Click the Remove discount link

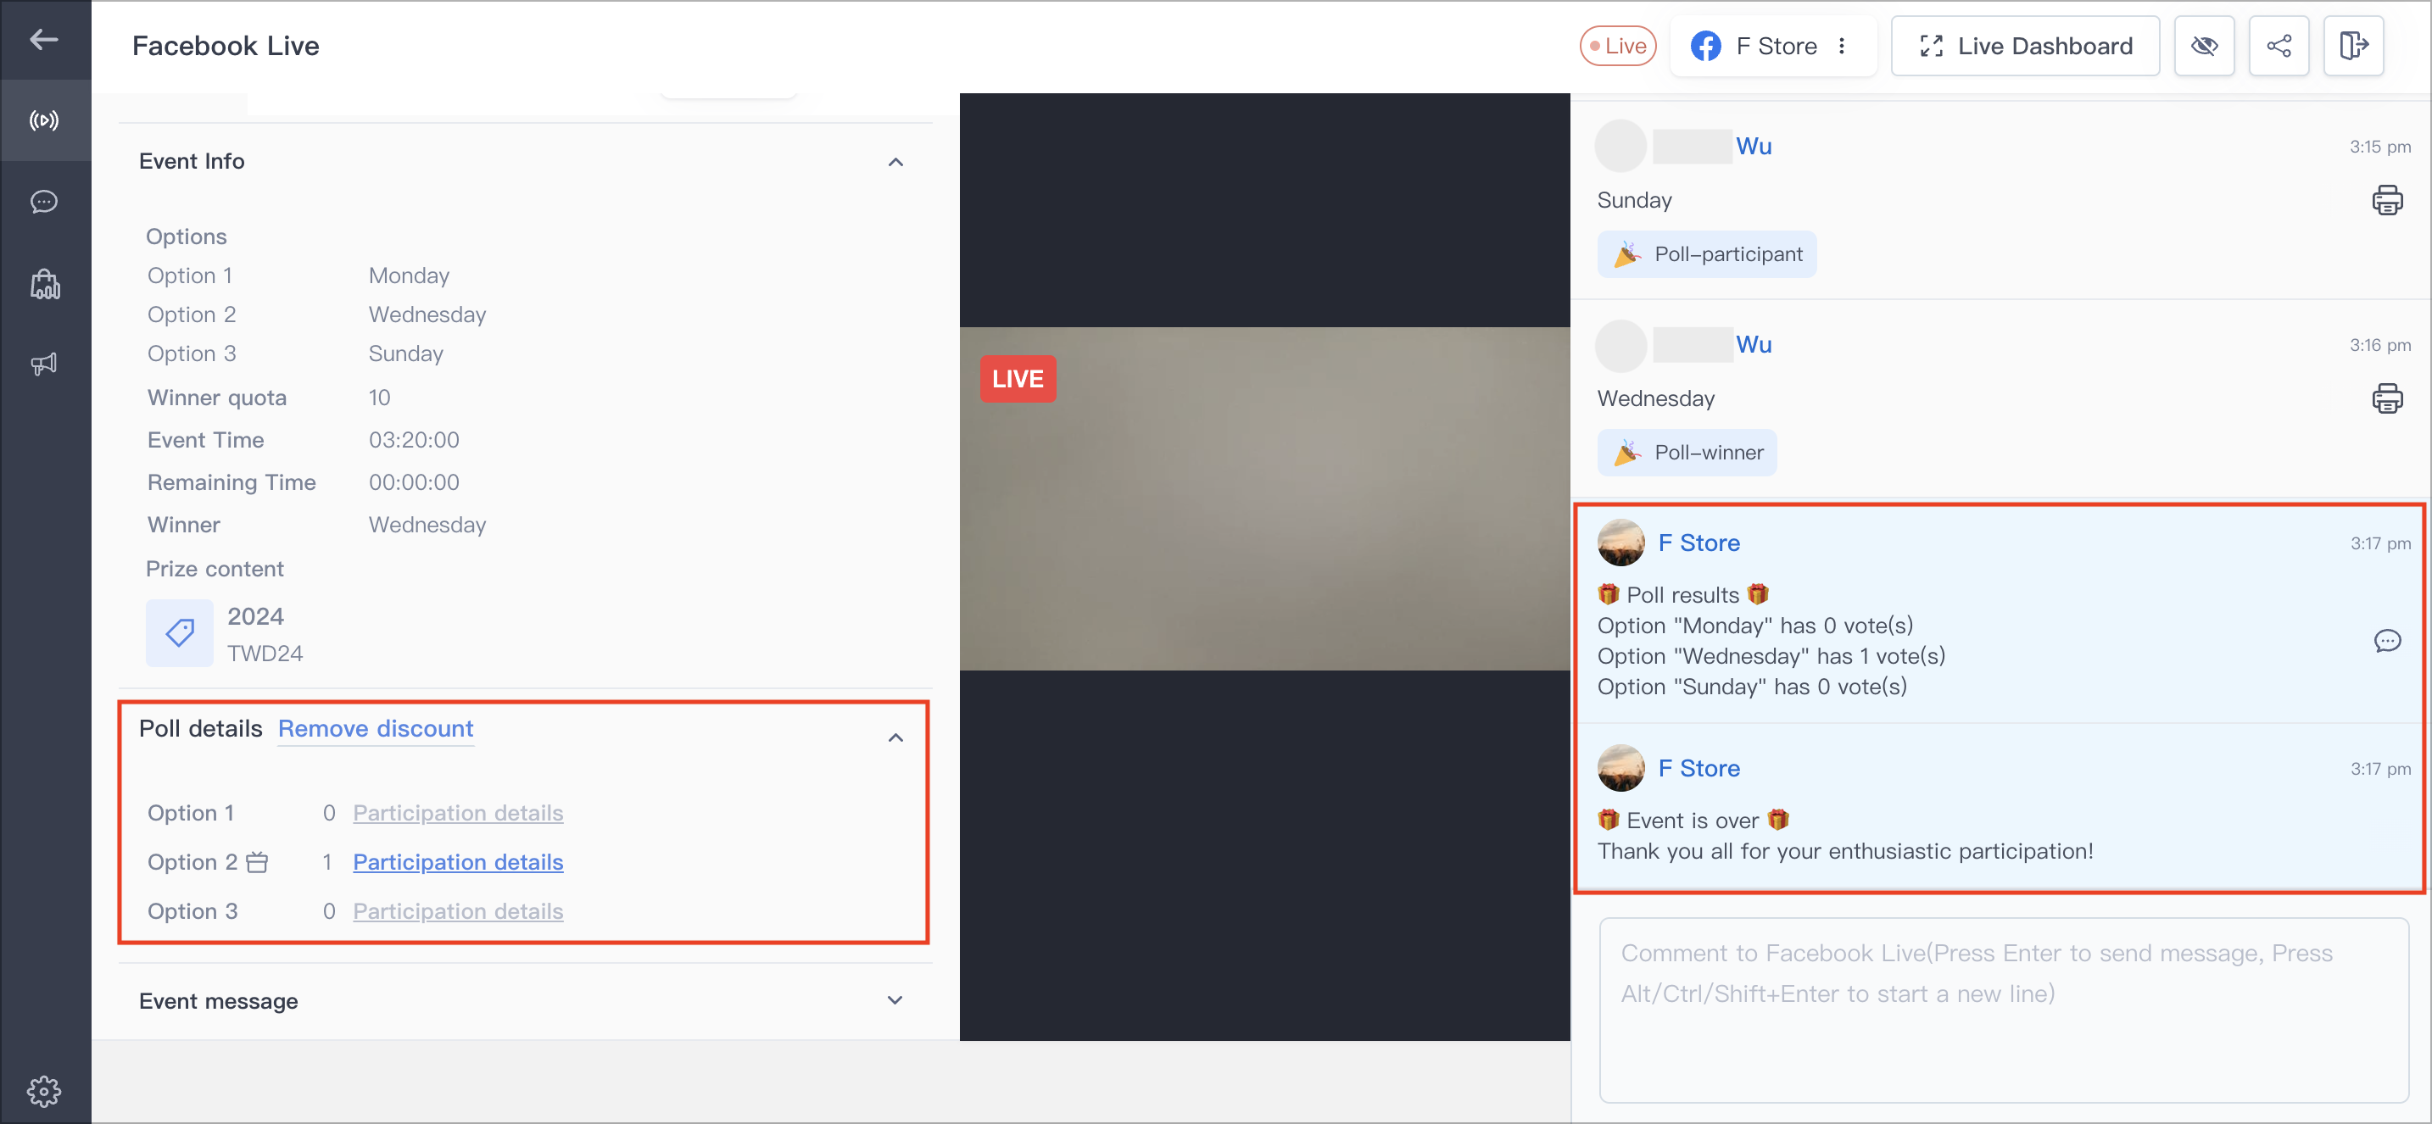coord(376,729)
